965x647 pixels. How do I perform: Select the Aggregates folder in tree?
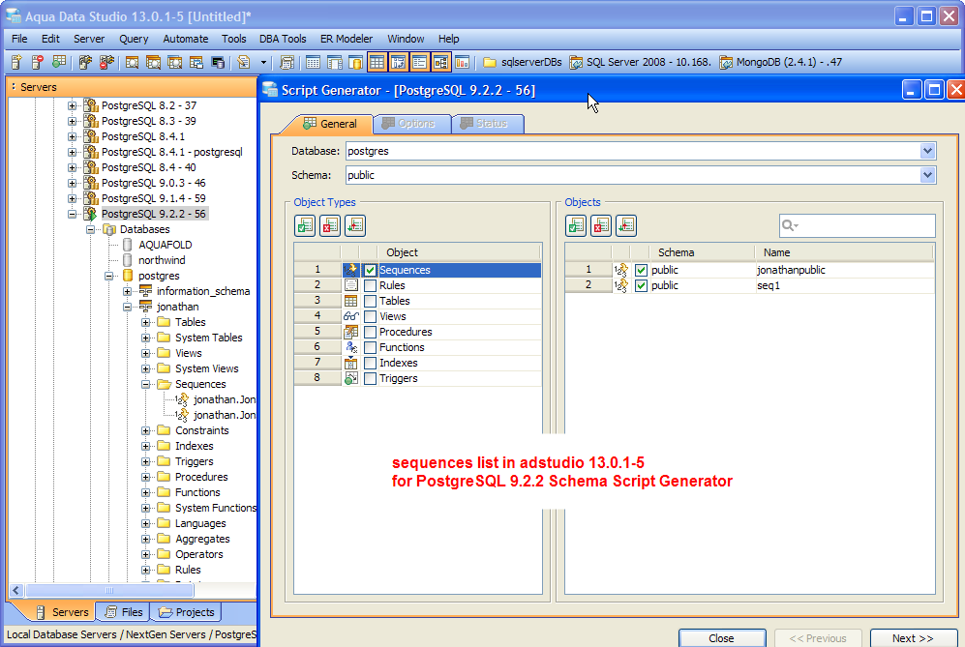(202, 539)
